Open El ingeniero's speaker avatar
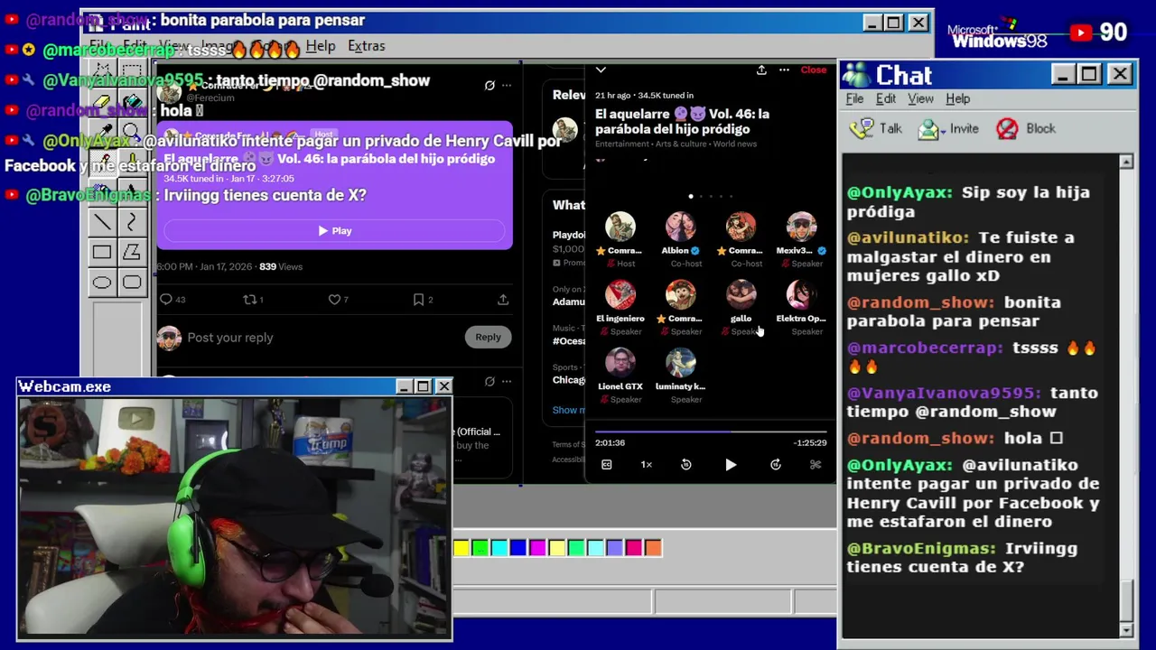1156x650 pixels. (x=620, y=294)
